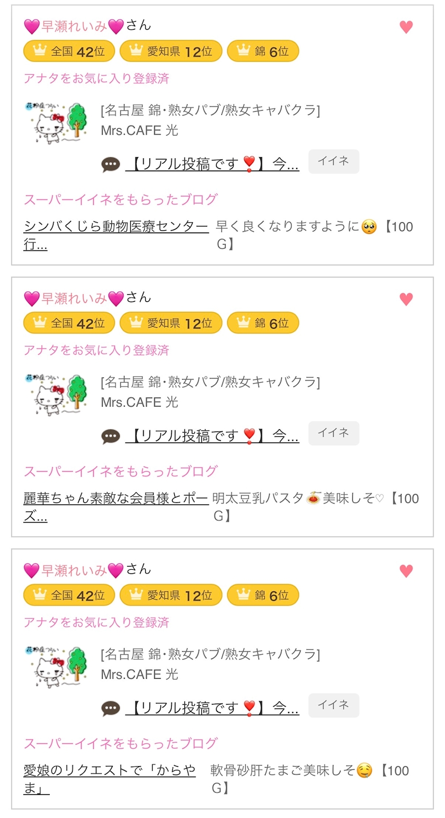Click the 全国 42位 crown badge in the シンバくじら card
This screenshot has height=818, width=445.
pyautogui.click(x=69, y=51)
